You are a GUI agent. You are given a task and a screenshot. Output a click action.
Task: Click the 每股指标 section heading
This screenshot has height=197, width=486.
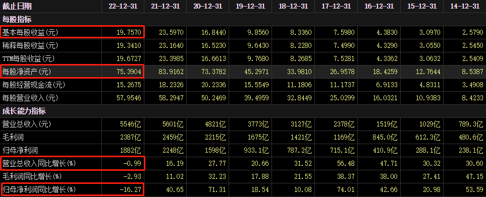pos(17,20)
